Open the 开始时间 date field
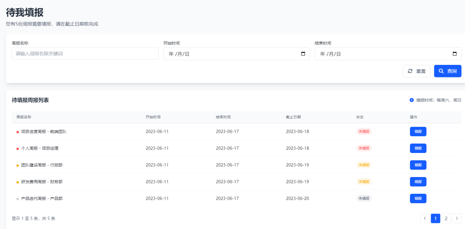This screenshot has height=229, width=465. click(237, 54)
